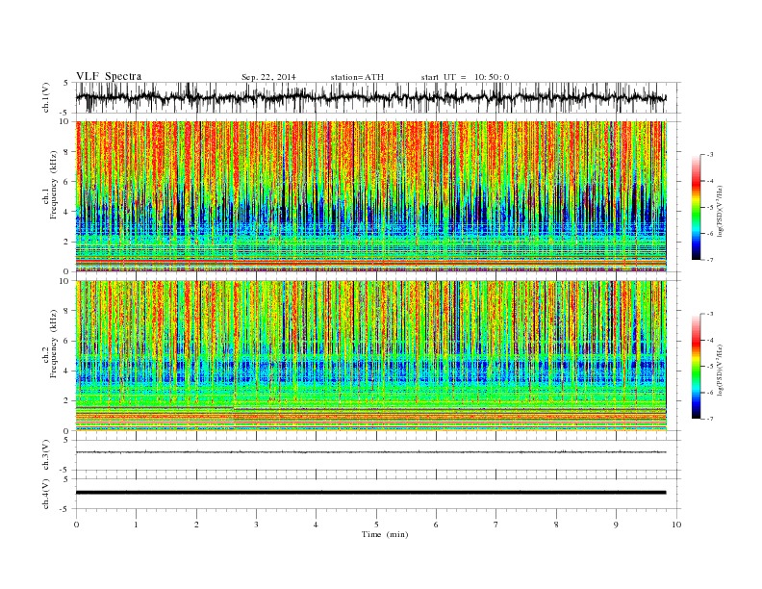Click the ch.2 spectrogram plot
The image size is (762, 589).
pos(371,356)
